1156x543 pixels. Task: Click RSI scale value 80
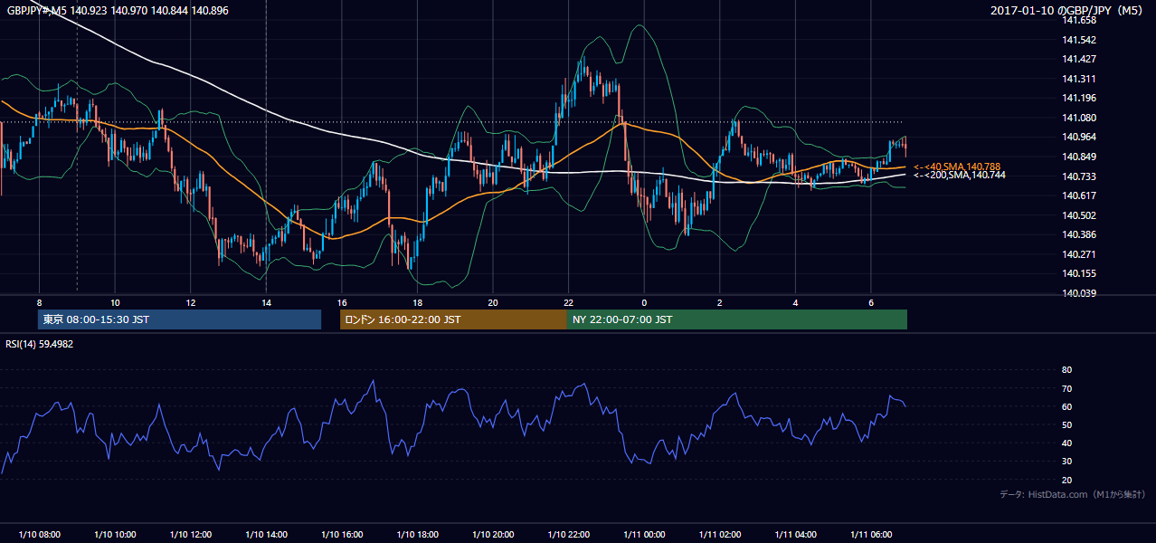point(1066,370)
